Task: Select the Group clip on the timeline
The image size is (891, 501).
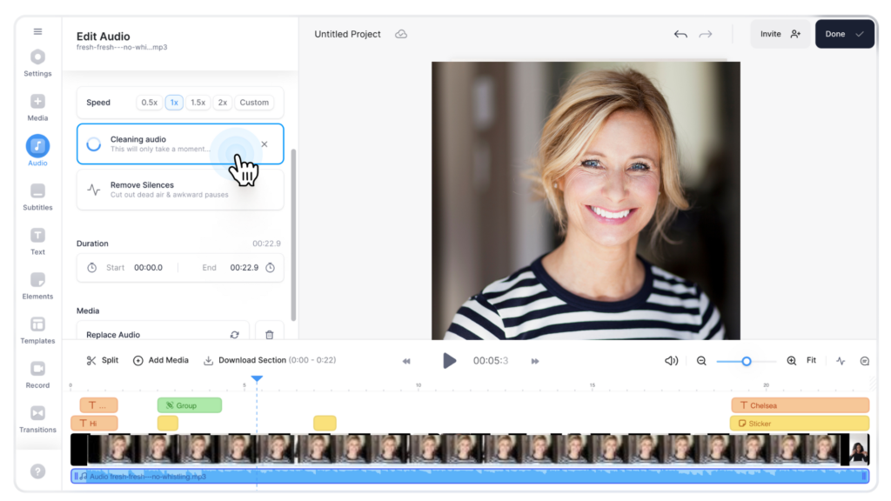Action: point(189,405)
